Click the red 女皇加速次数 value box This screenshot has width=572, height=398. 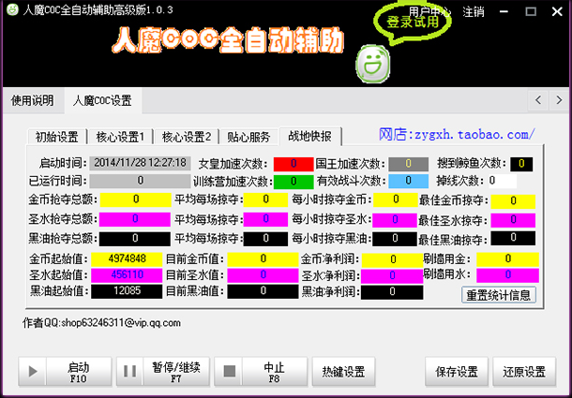click(294, 164)
